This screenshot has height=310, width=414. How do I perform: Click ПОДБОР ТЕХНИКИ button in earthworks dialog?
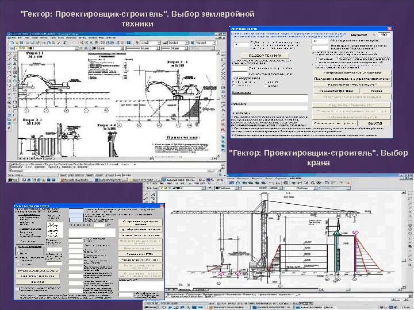pos(265,56)
